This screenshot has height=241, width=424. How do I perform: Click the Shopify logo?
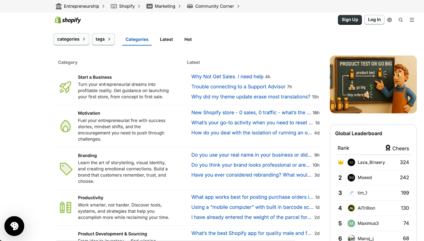(68, 20)
